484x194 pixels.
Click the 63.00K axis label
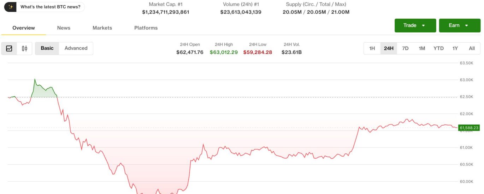point(466,80)
